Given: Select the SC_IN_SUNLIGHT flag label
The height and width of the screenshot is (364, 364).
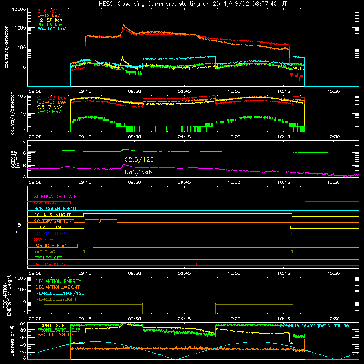Looking at the screenshot, I should click(x=52, y=215).
